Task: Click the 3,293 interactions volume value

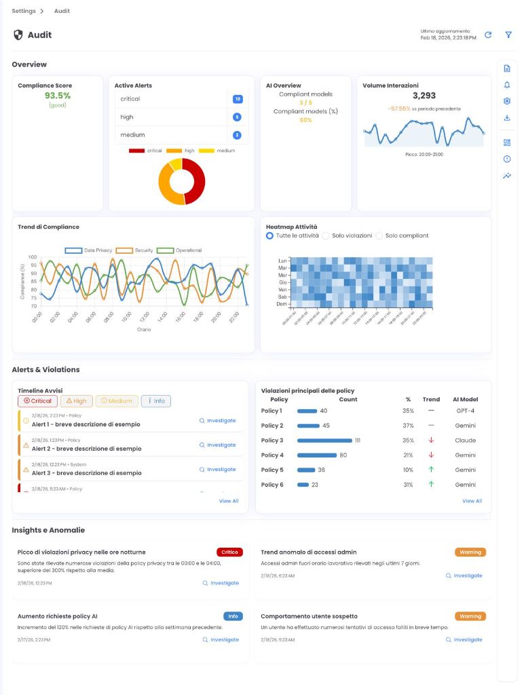Action: click(424, 96)
